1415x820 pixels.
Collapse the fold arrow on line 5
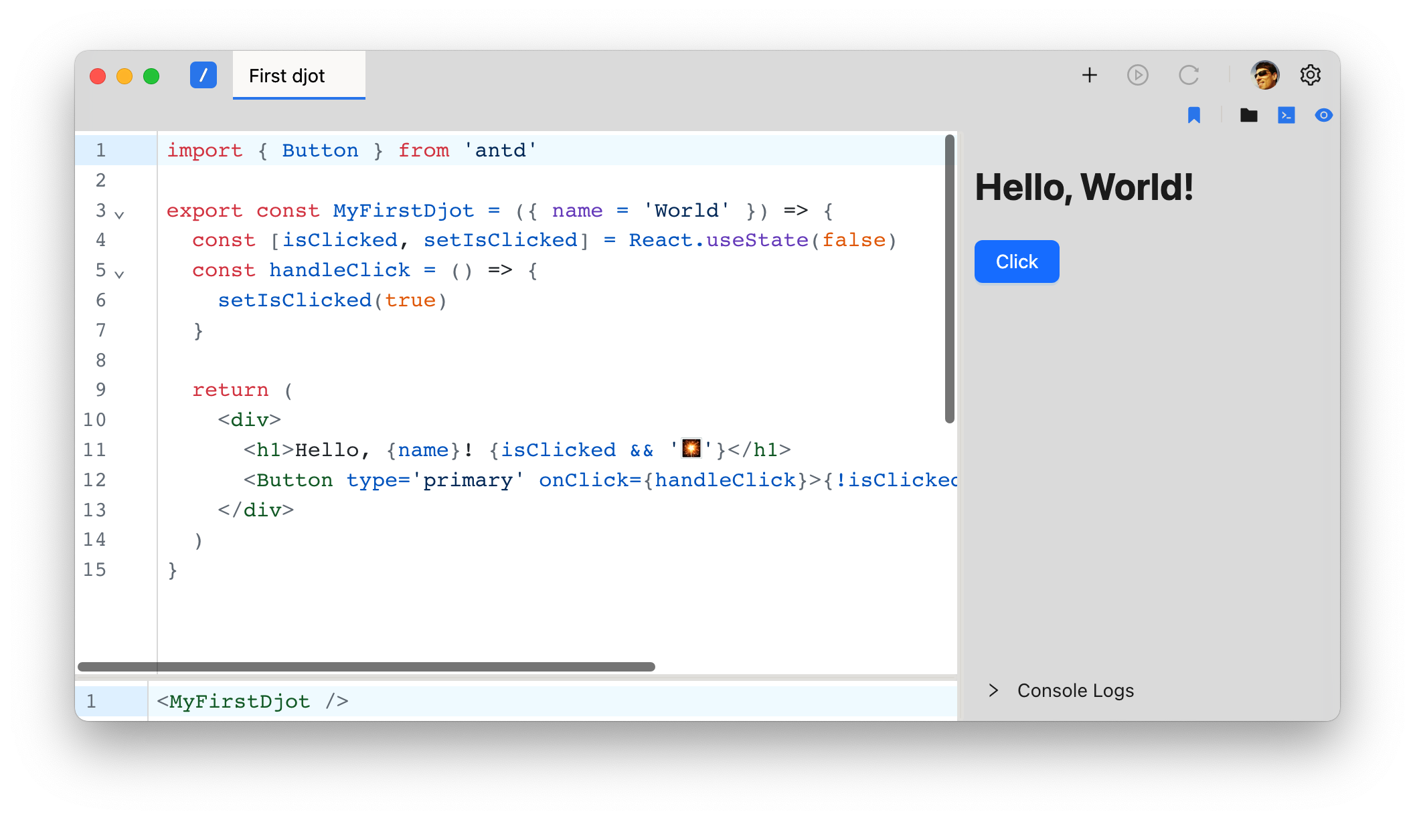click(119, 274)
